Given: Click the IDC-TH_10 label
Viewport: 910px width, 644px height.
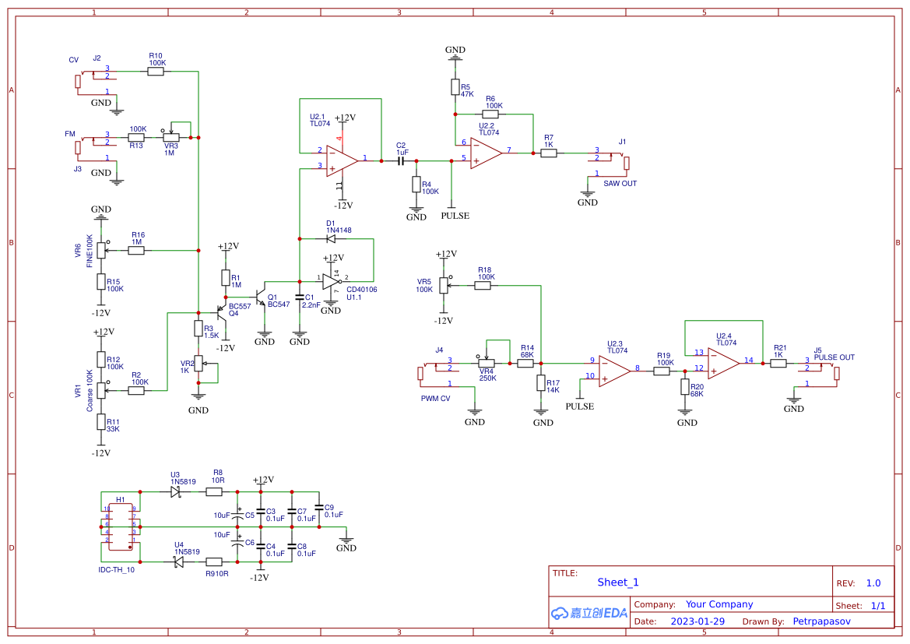Looking at the screenshot, I should tap(116, 570).
